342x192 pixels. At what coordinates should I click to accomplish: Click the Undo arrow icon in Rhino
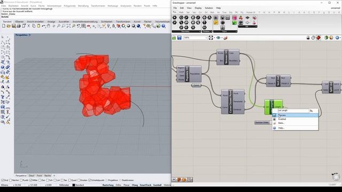point(44,26)
